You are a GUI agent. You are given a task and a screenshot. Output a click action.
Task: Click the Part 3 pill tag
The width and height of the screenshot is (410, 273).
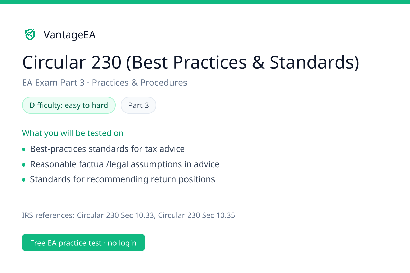pyautogui.click(x=138, y=105)
